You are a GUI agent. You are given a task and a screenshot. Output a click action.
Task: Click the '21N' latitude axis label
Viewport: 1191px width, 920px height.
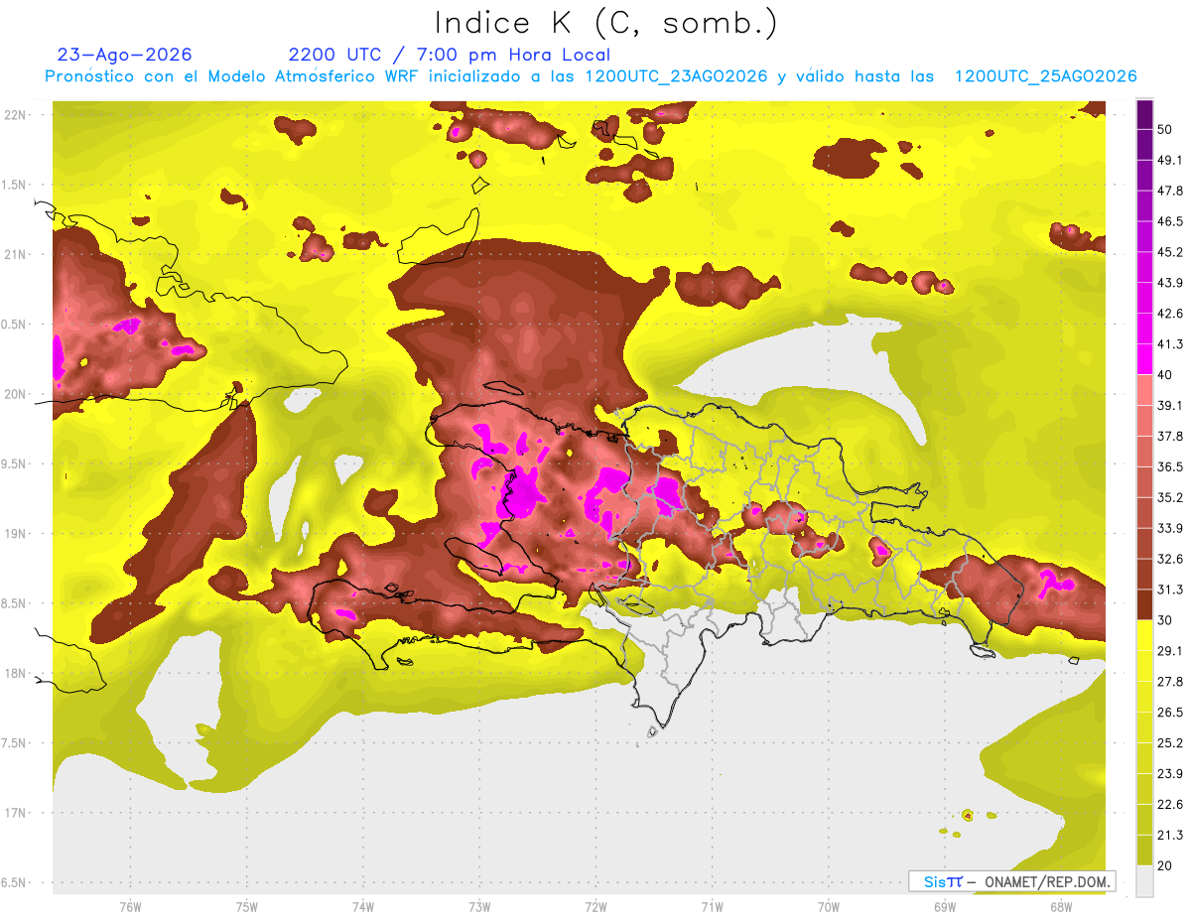[x=15, y=254]
